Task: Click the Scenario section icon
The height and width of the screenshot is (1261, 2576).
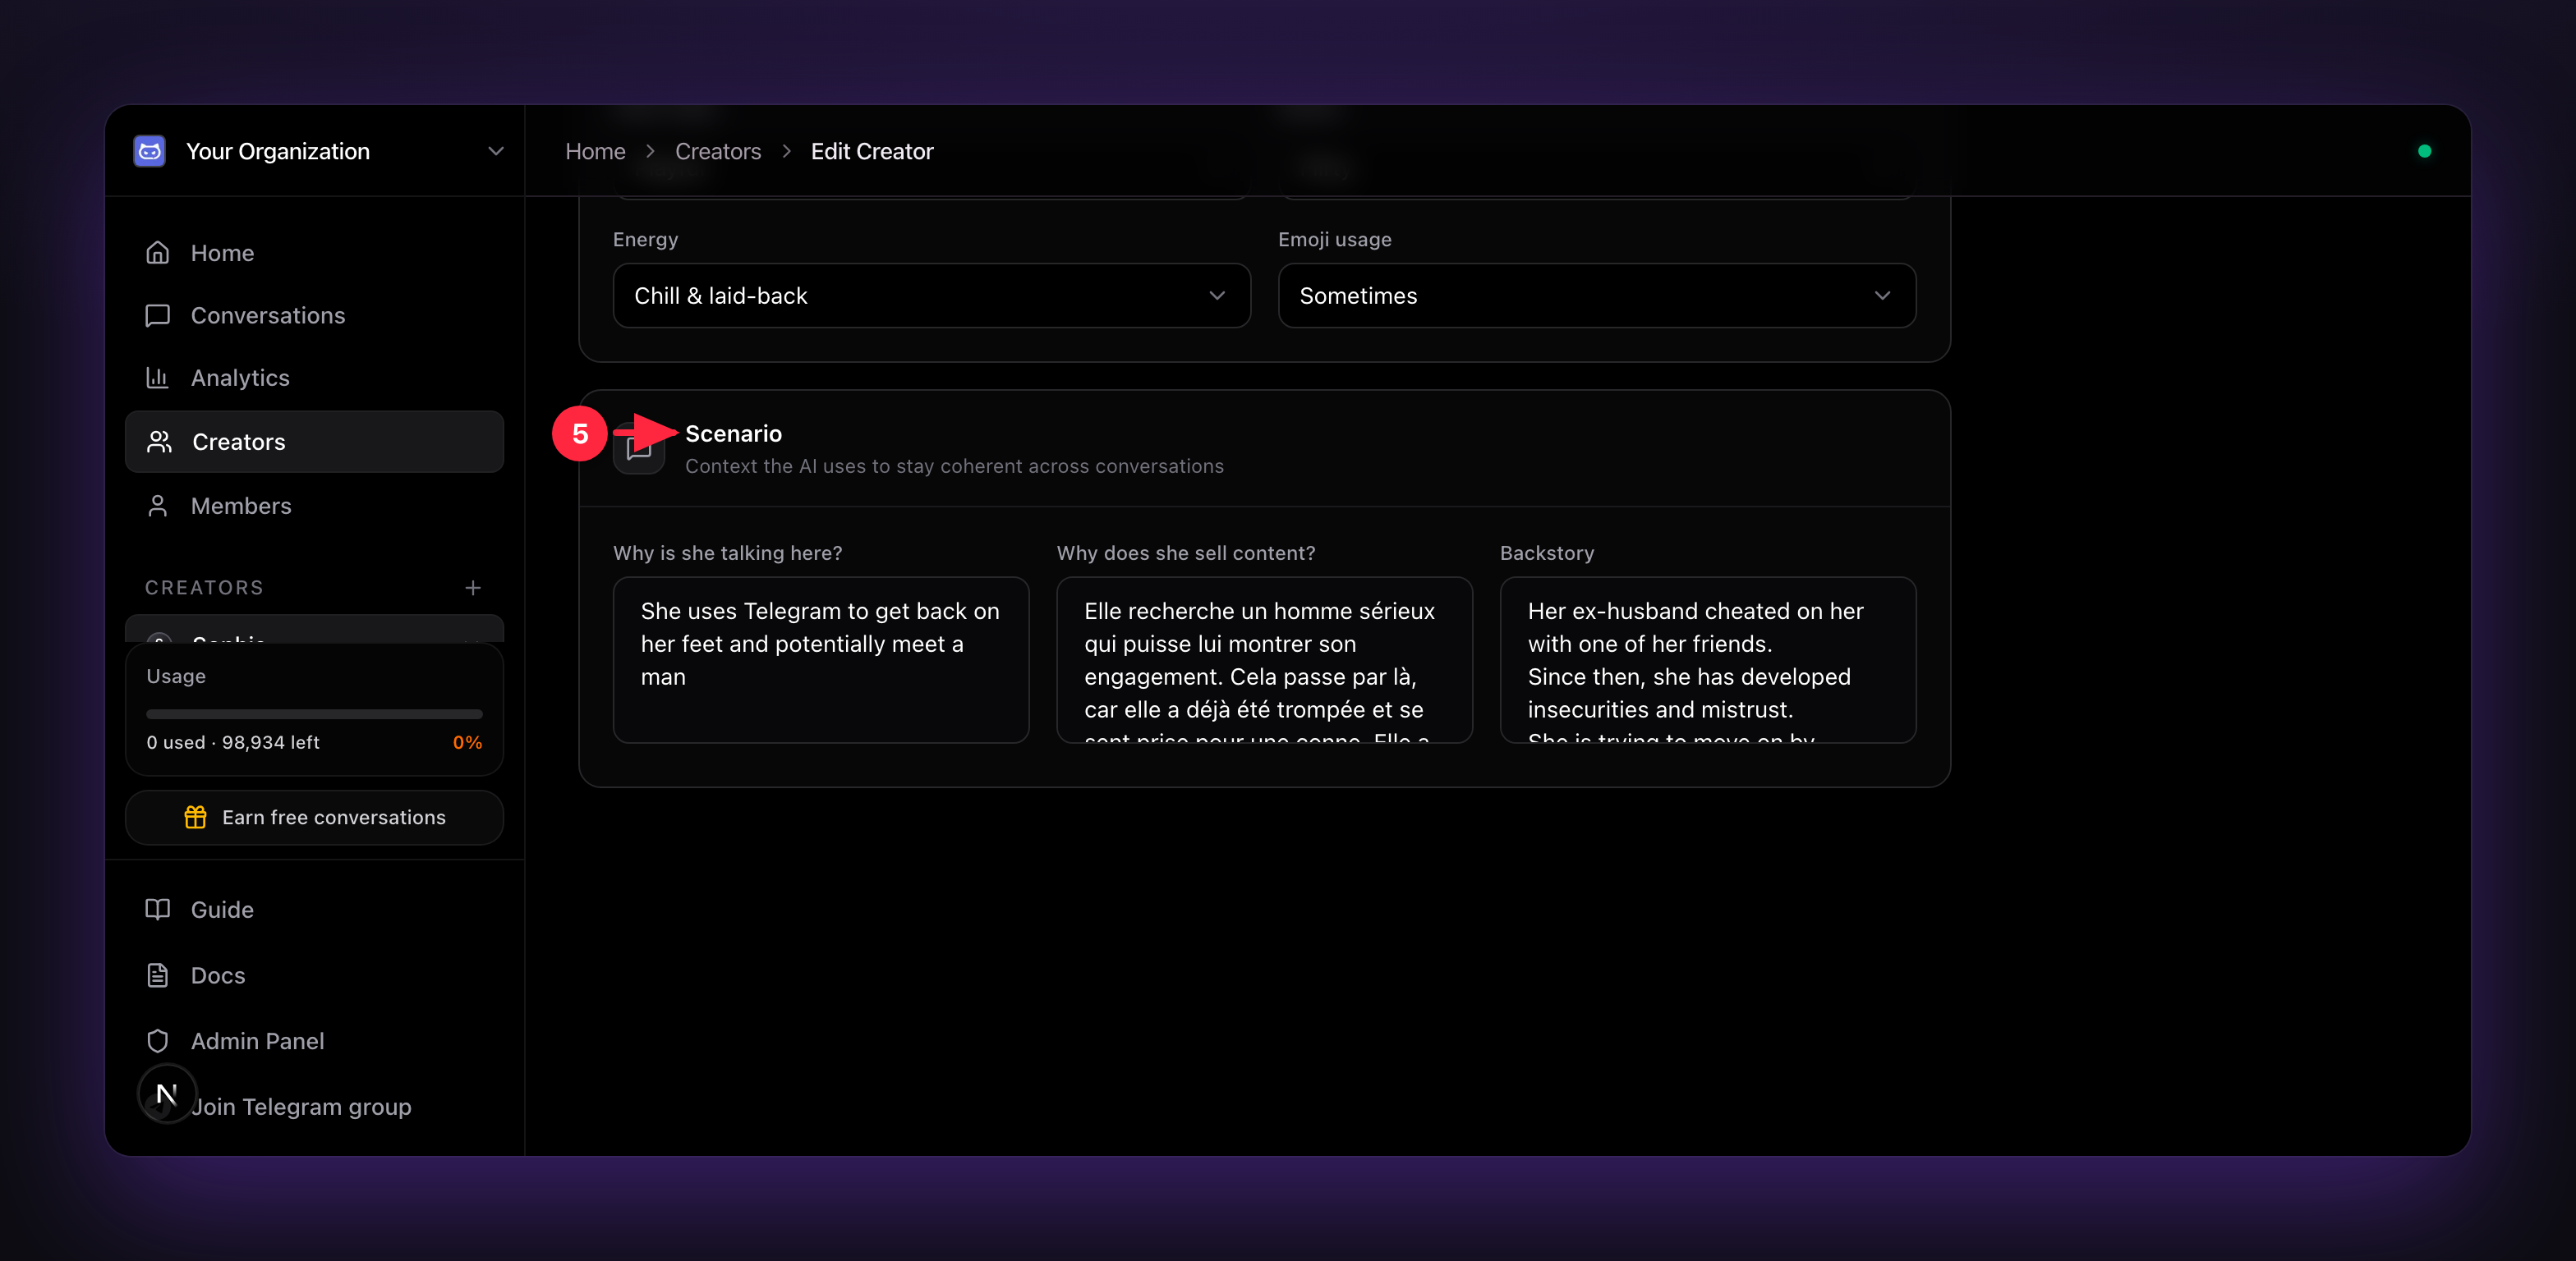Action: tap(639, 448)
